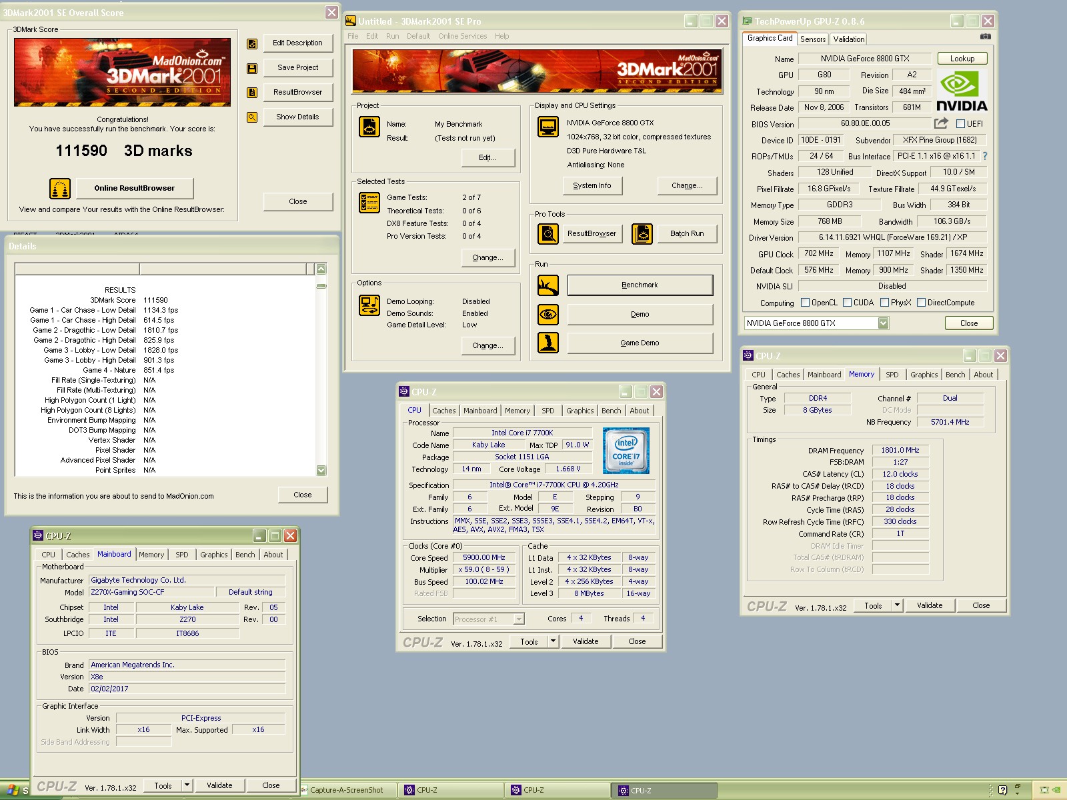1067x800 pixels.
Task: Click the ResultBrowser icon beside ResultBrowser button
Action: pos(252,93)
